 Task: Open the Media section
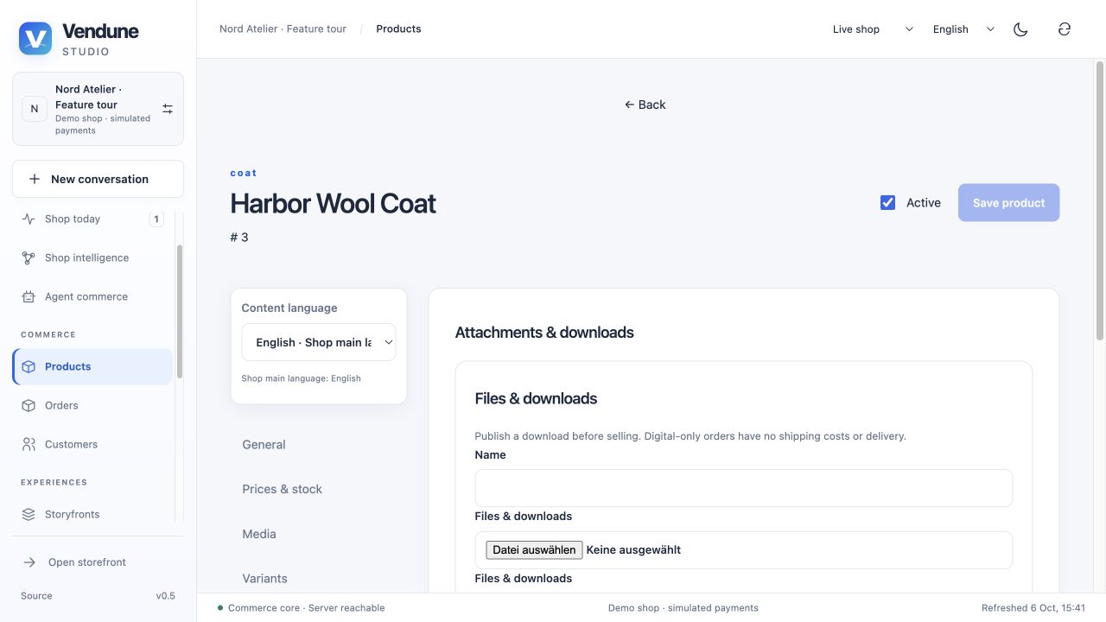319,534
